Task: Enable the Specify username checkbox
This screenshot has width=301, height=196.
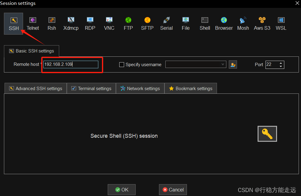Action: coord(122,65)
